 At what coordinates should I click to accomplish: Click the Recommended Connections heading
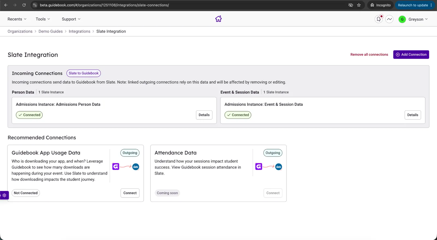(42, 138)
